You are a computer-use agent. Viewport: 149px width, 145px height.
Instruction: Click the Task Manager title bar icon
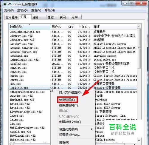pyautogui.click(x=4, y=4)
